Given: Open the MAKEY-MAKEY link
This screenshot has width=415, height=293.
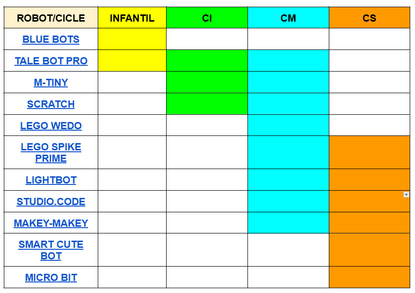Looking at the screenshot, I should 51,223.
